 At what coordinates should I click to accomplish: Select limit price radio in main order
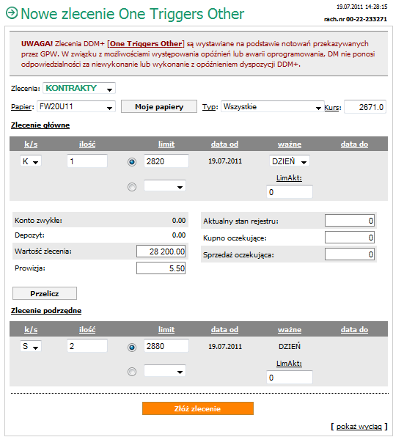[132, 162]
